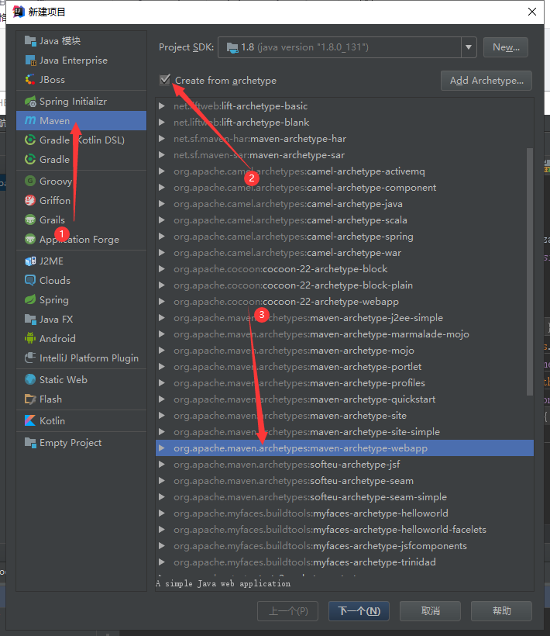Click the IntelliJ Platform Plugin icon

click(x=30, y=358)
